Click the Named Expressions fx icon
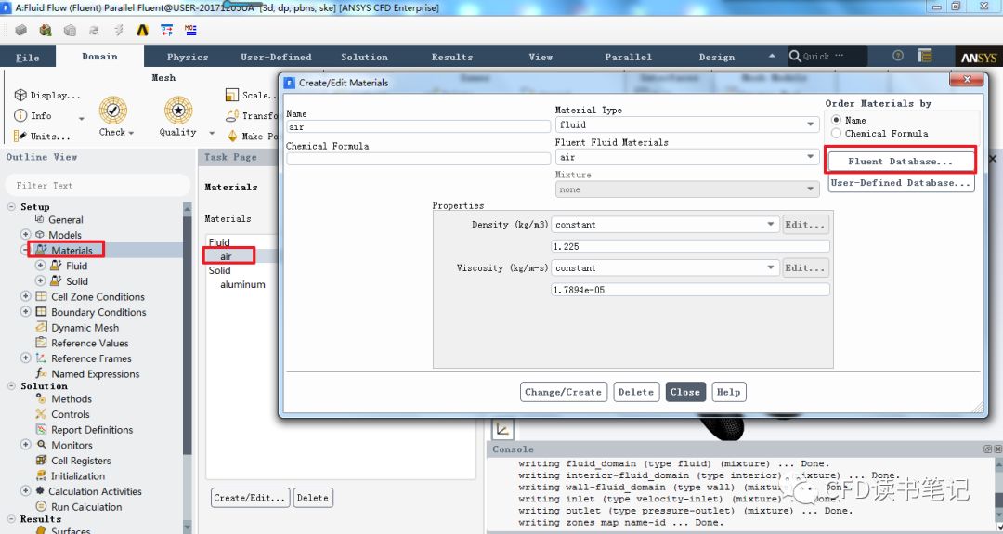 (40, 373)
